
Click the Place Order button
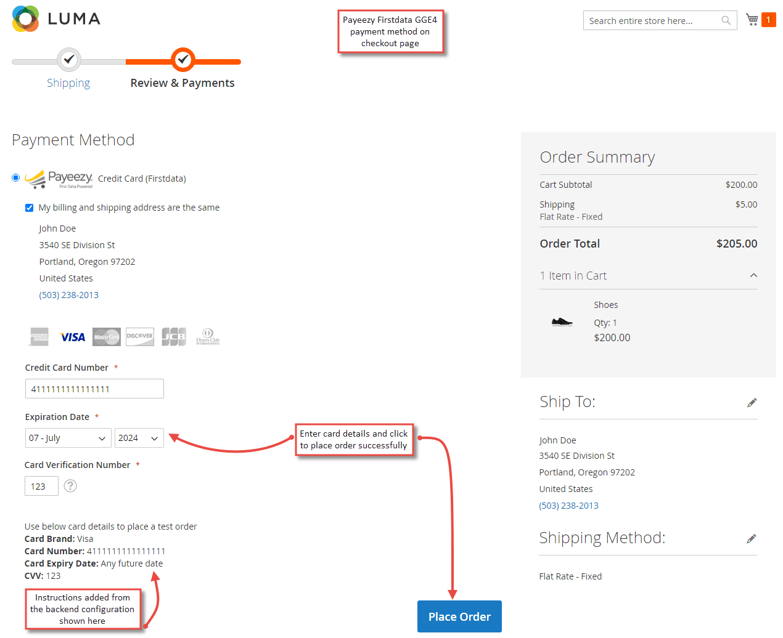point(459,616)
